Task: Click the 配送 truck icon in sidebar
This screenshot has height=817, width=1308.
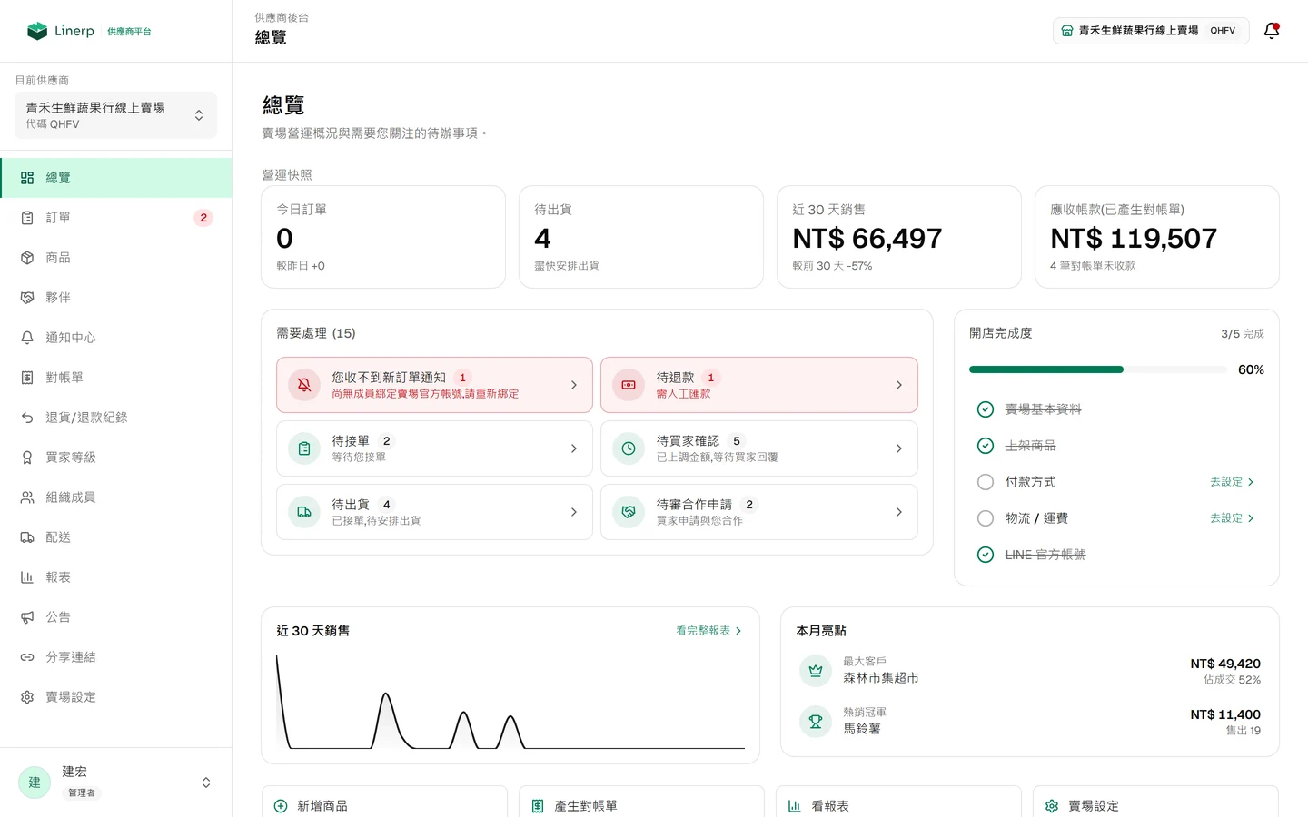Action: pyautogui.click(x=27, y=537)
